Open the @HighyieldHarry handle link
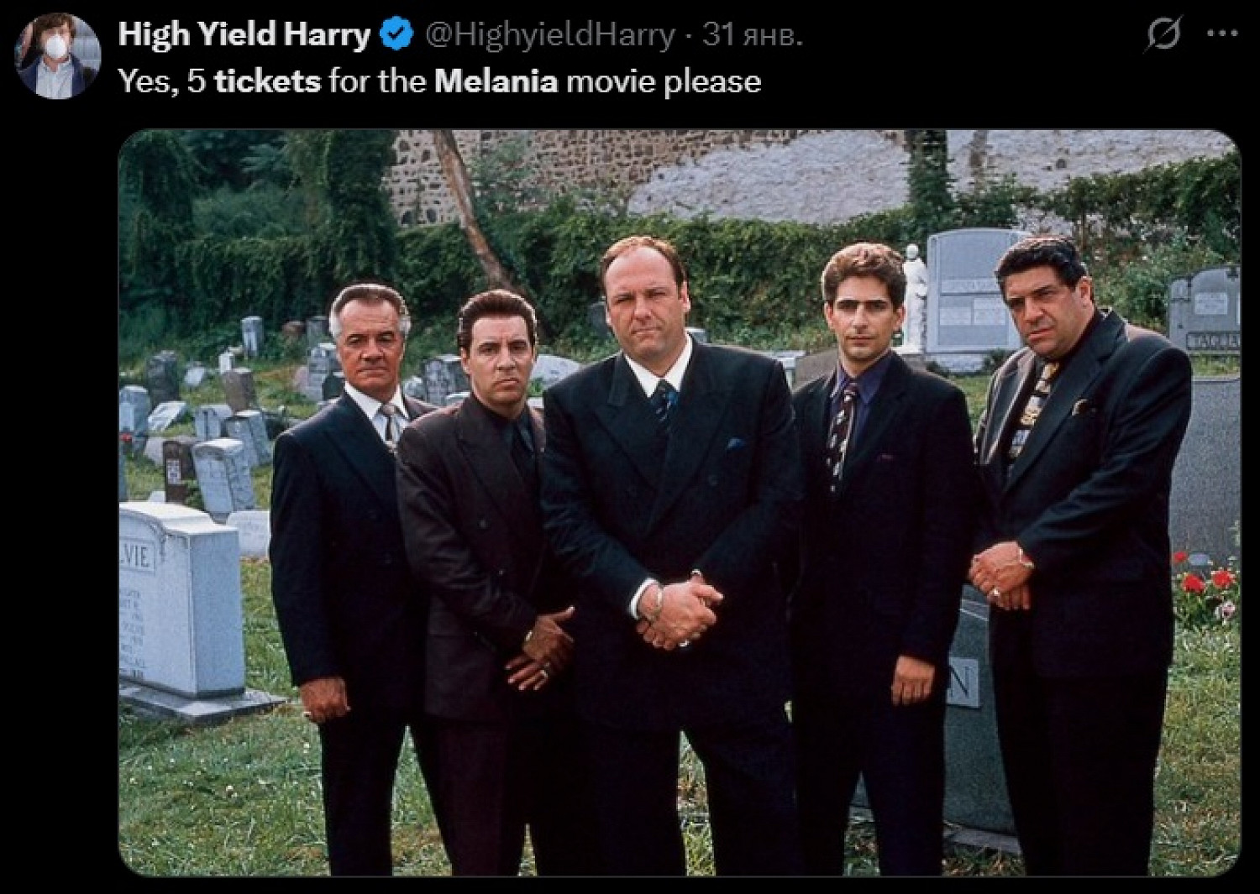1260x894 pixels. click(549, 34)
